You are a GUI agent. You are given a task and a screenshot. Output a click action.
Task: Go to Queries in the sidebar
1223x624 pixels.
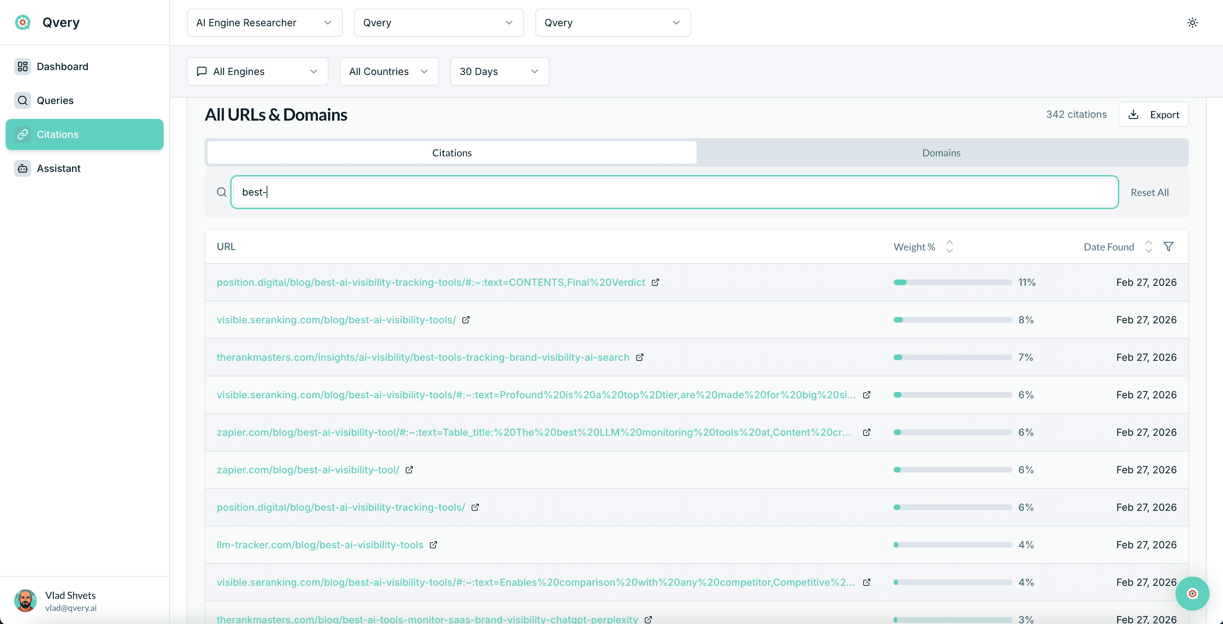(55, 100)
